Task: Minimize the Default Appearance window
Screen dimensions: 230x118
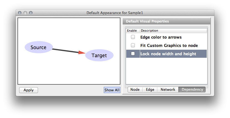Action: (25, 13)
